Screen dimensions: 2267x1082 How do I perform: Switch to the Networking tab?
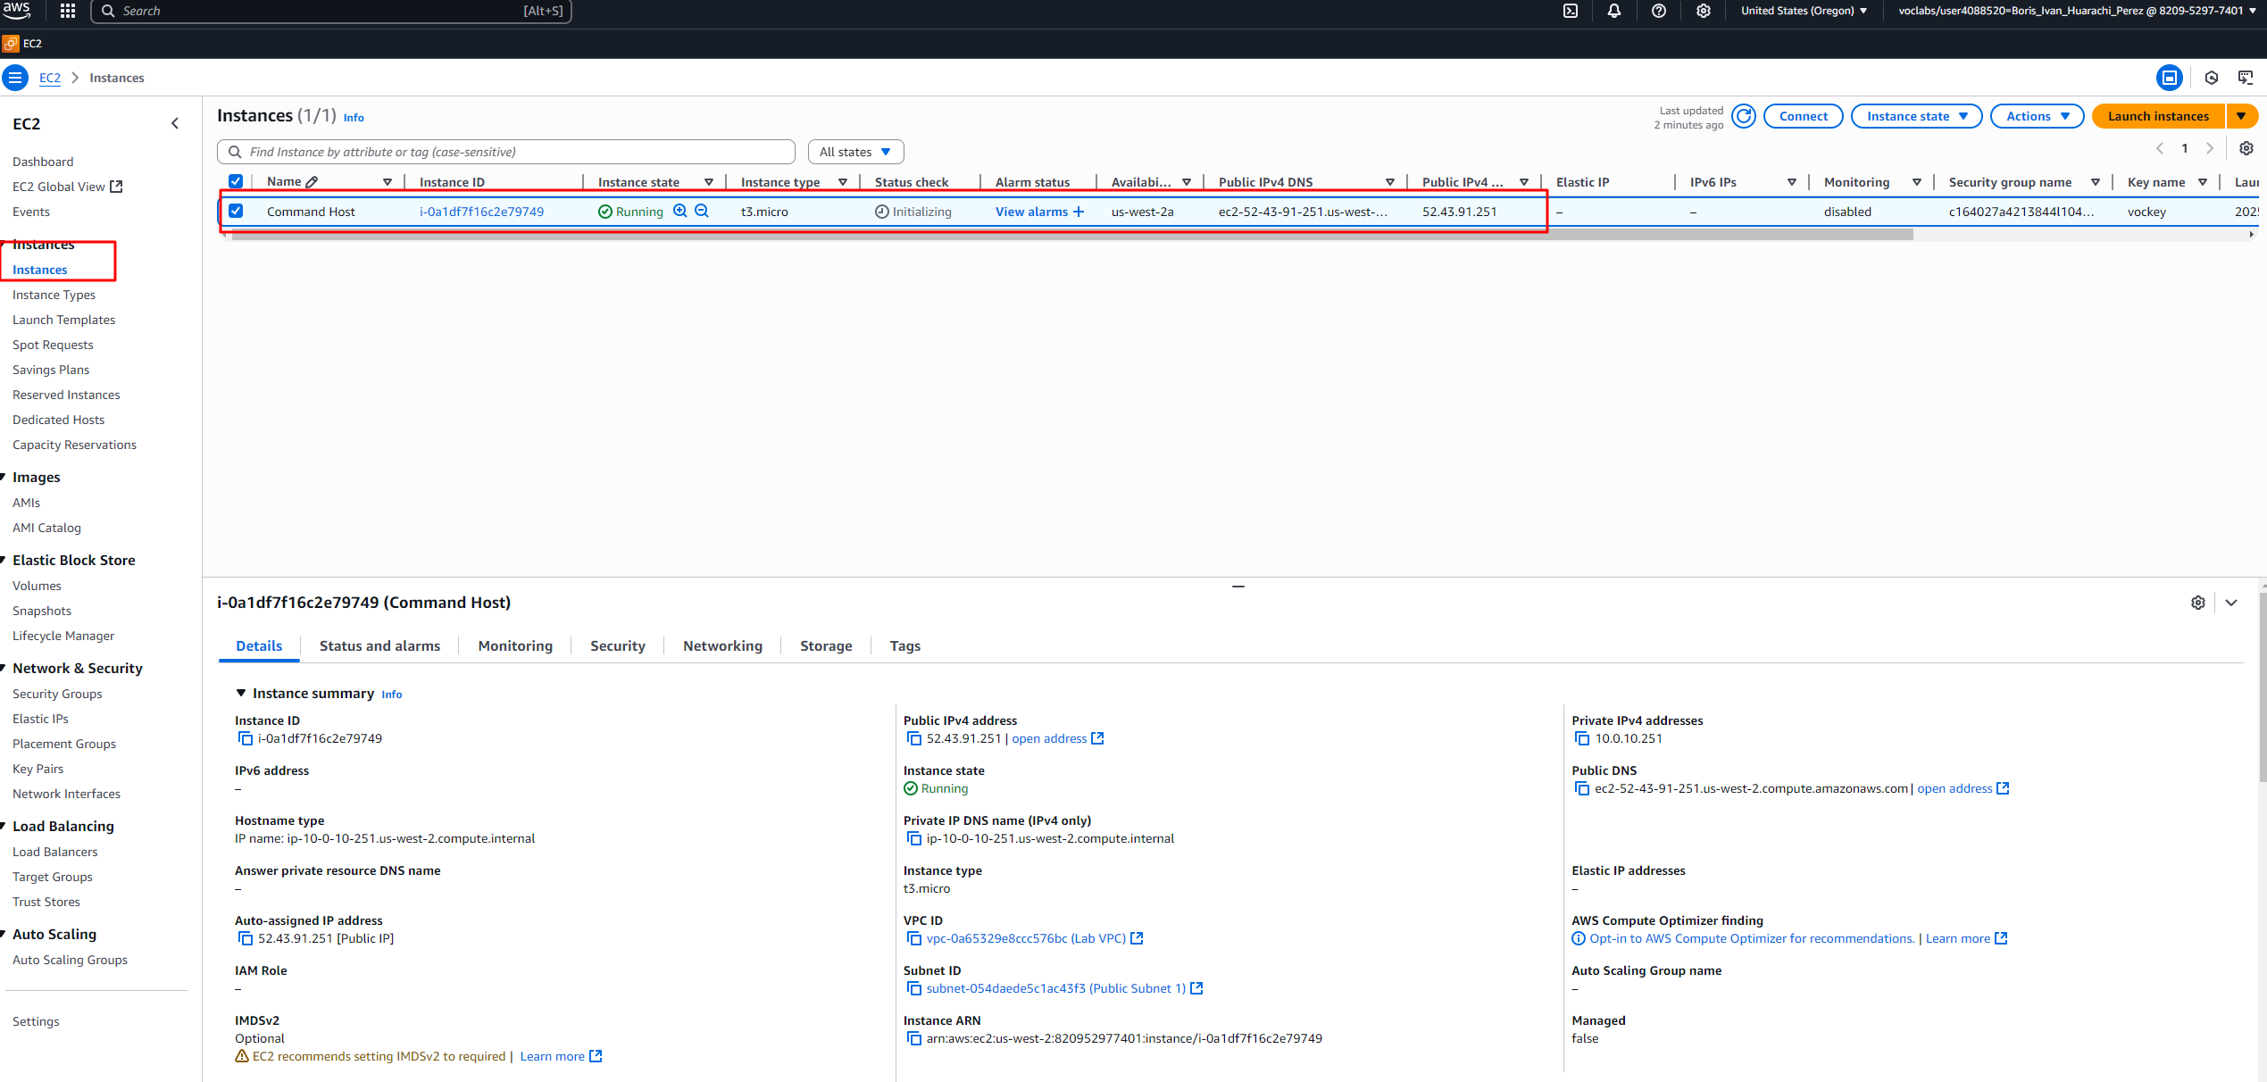point(722,645)
